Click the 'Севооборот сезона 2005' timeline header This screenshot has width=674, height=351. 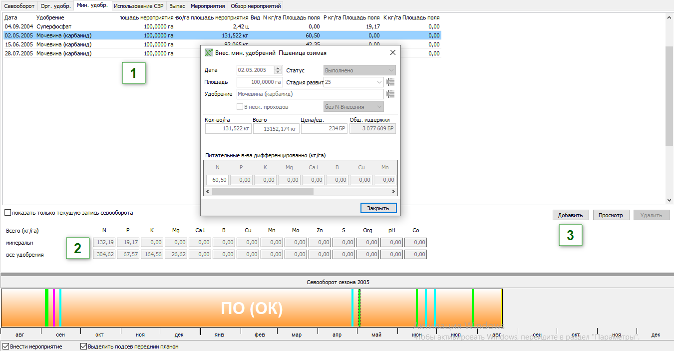tap(337, 282)
